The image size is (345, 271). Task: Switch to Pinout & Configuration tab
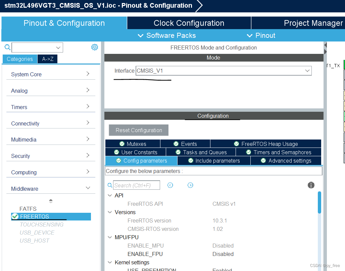coord(64,23)
